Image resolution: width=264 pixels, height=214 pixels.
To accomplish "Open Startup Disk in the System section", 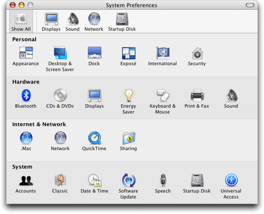I will [x=197, y=184].
